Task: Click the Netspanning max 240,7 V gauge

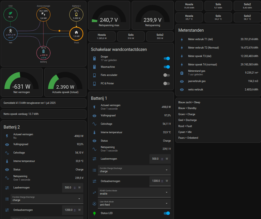Action: (x=109, y=15)
